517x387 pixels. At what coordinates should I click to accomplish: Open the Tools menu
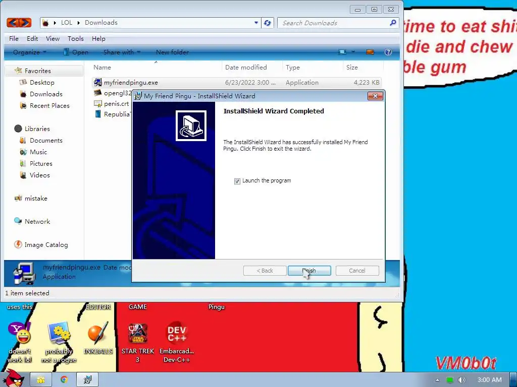tap(76, 38)
